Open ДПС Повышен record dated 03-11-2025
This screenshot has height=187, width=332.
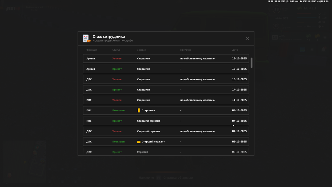[166, 142]
